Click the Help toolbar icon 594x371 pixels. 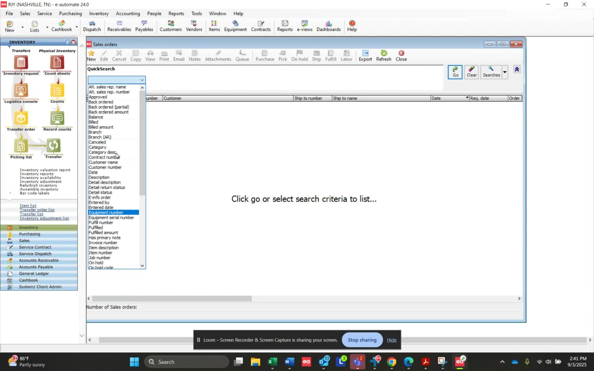point(352,26)
